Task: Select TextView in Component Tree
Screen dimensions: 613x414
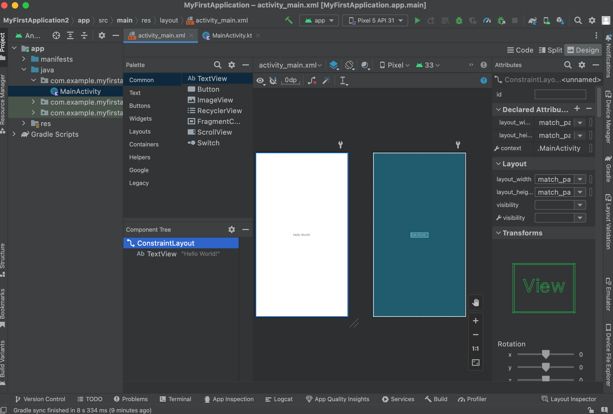Action: coord(181,254)
